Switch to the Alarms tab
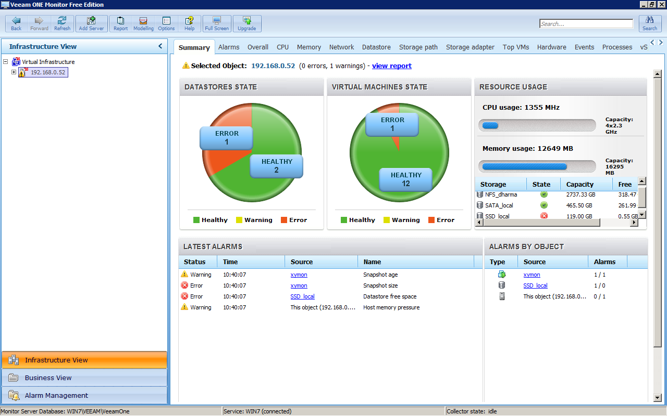This screenshot has height=416, width=667. tap(229, 47)
